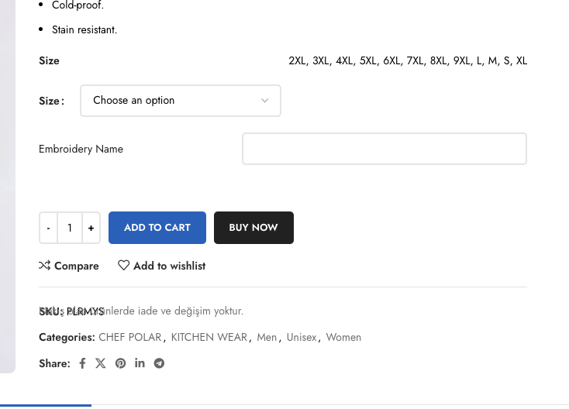The height and width of the screenshot is (409, 569).
Task: Click Add to wishlist link text
Action: [170, 266]
